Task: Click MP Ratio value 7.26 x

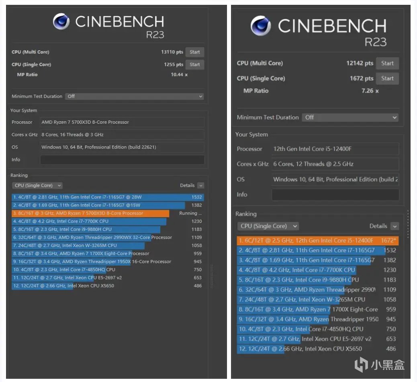Action: click(x=370, y=91)
